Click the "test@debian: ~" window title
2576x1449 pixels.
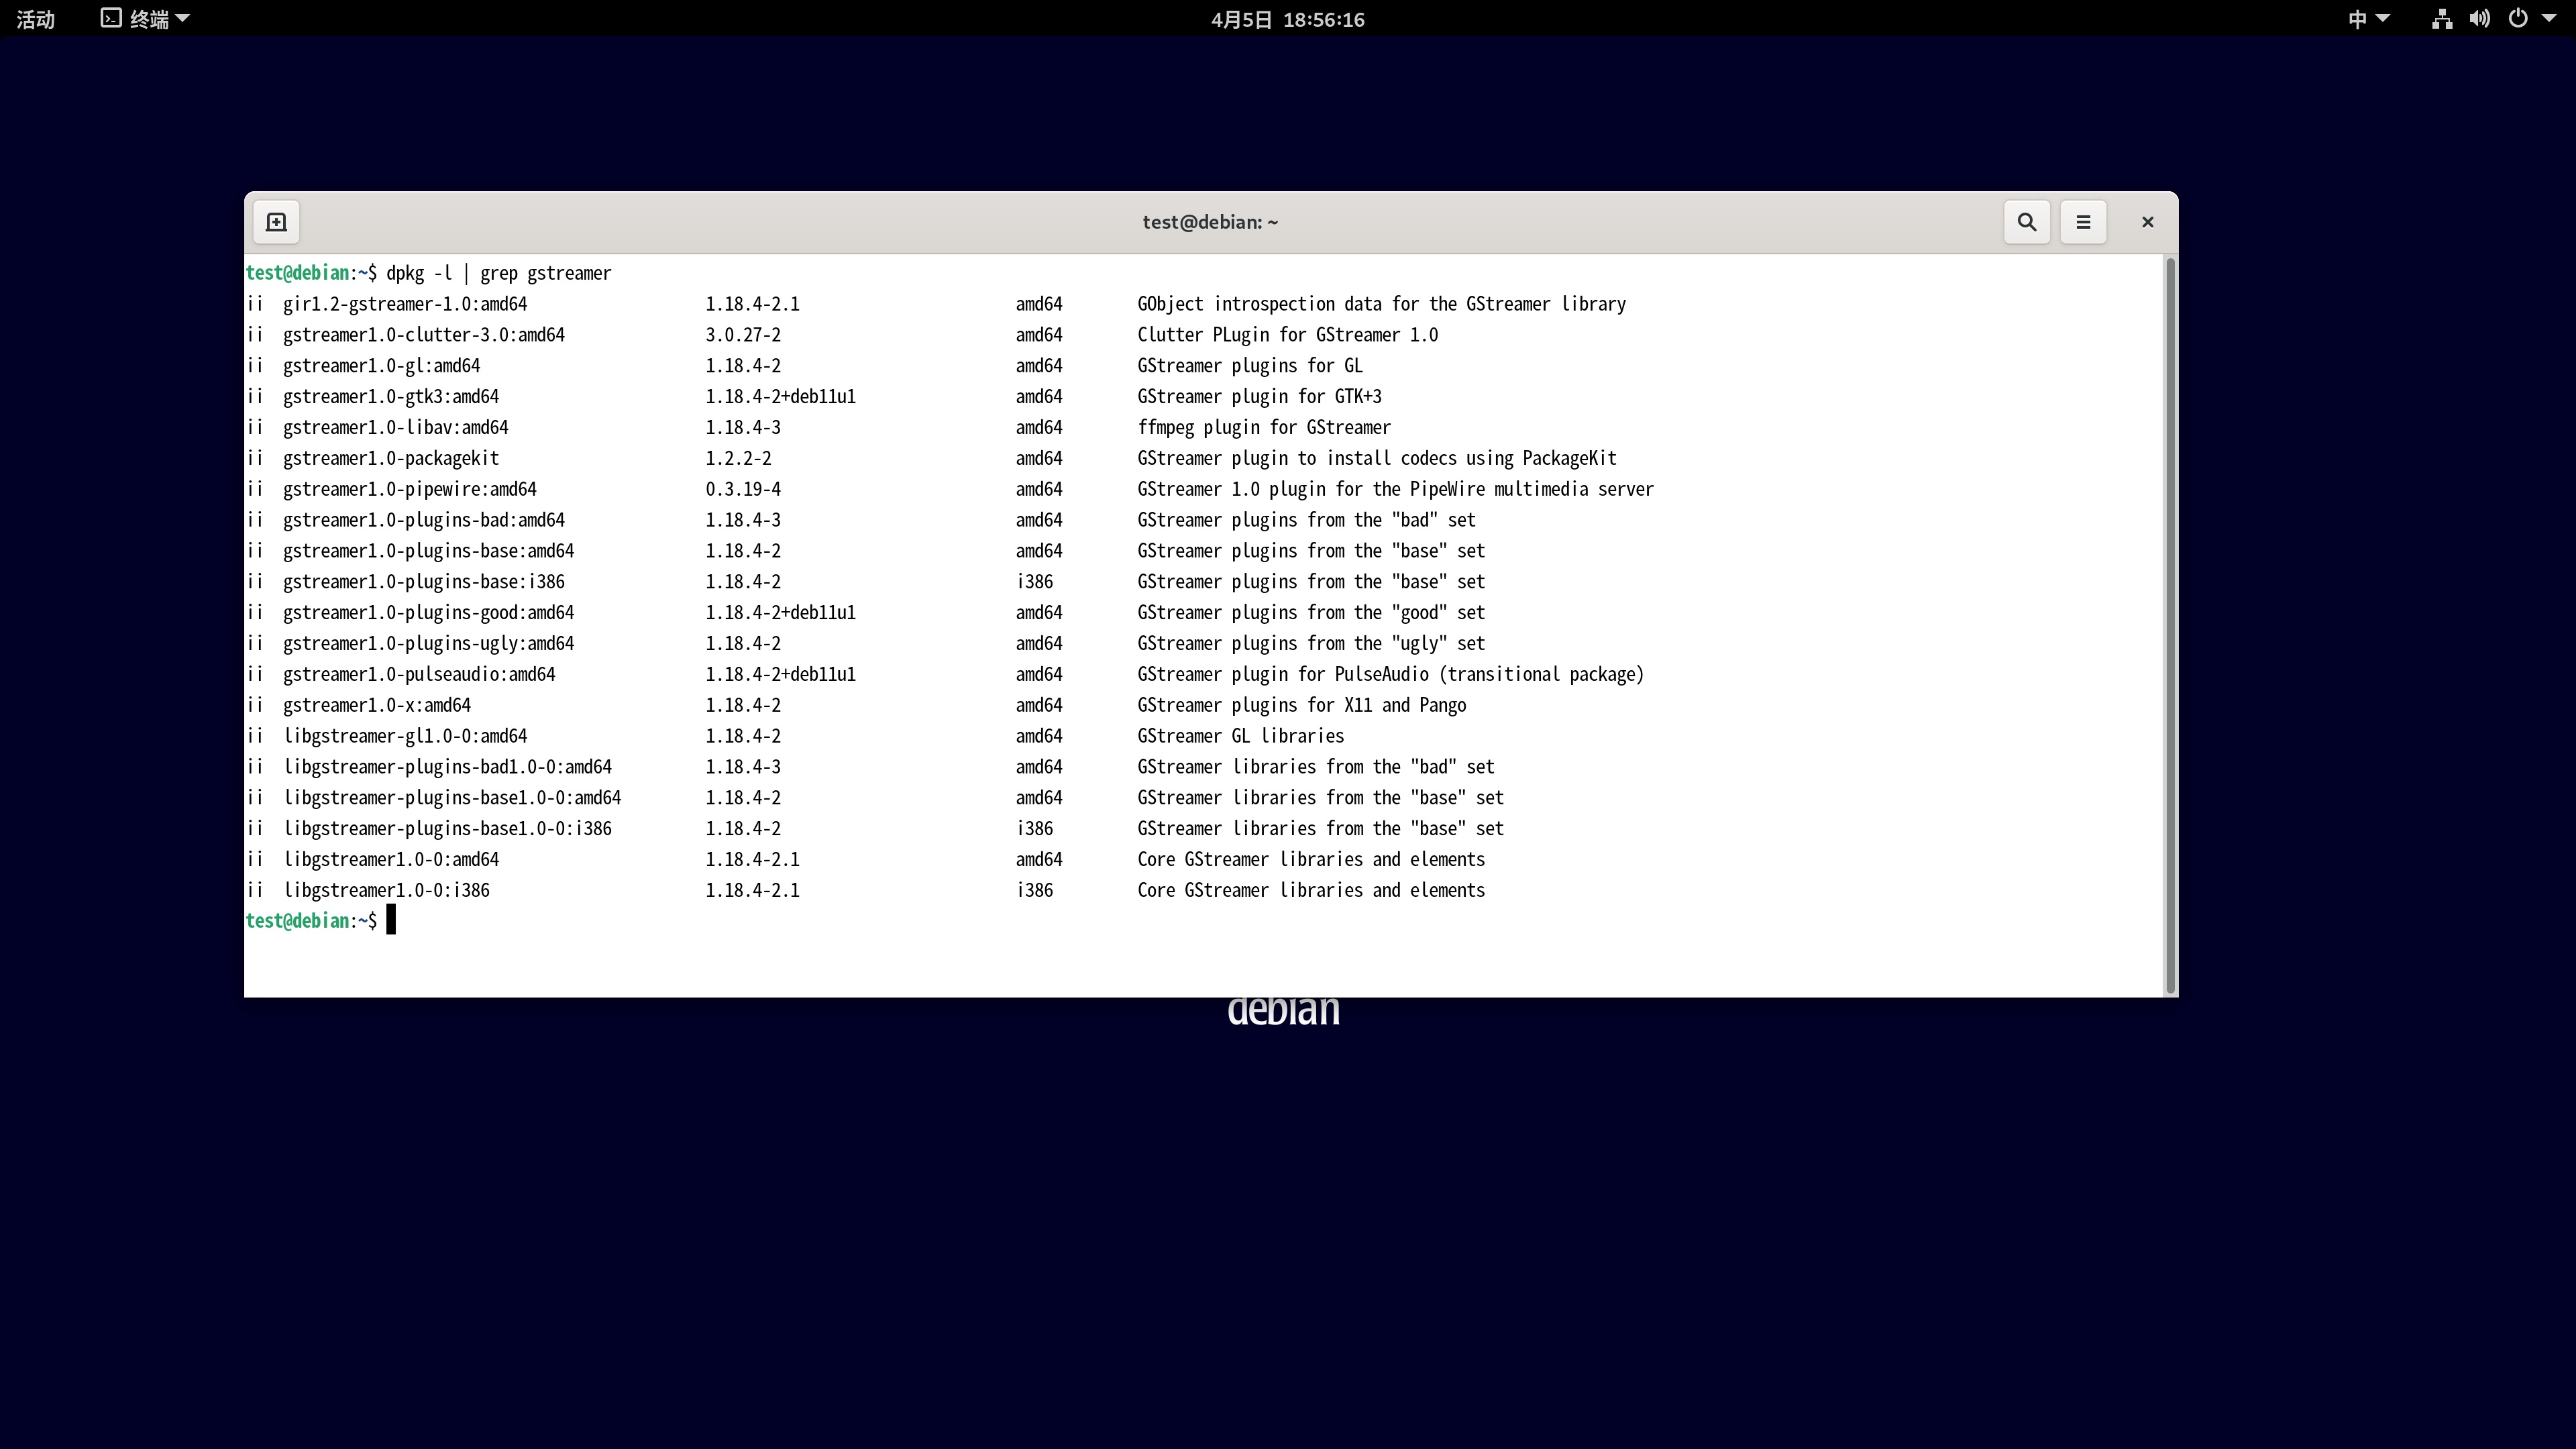click(1210, 222)
